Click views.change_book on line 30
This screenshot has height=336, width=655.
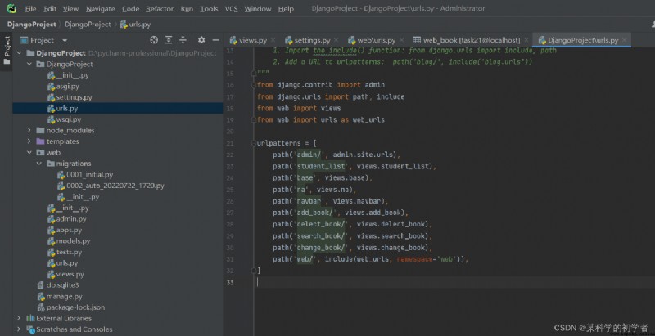392,248
